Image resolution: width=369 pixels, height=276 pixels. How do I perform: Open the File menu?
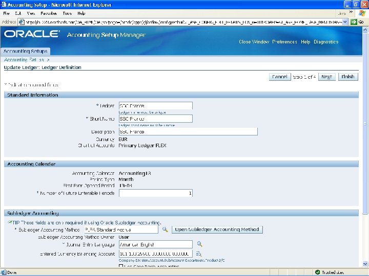[6, 13]
